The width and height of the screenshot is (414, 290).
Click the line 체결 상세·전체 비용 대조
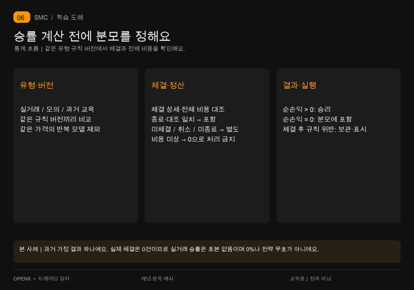coord(188,109)
